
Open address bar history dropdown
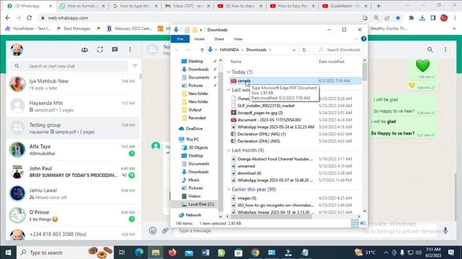294,50
